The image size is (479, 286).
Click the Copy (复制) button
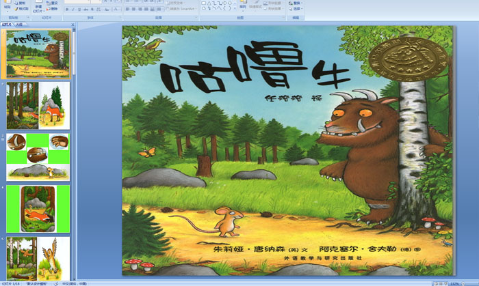(21, 3)
